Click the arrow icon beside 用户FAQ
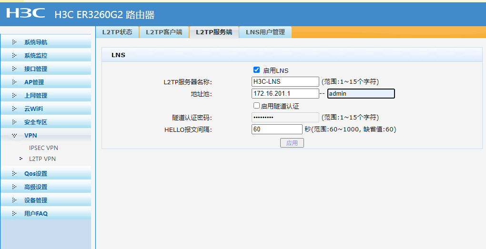 point(14,213)
